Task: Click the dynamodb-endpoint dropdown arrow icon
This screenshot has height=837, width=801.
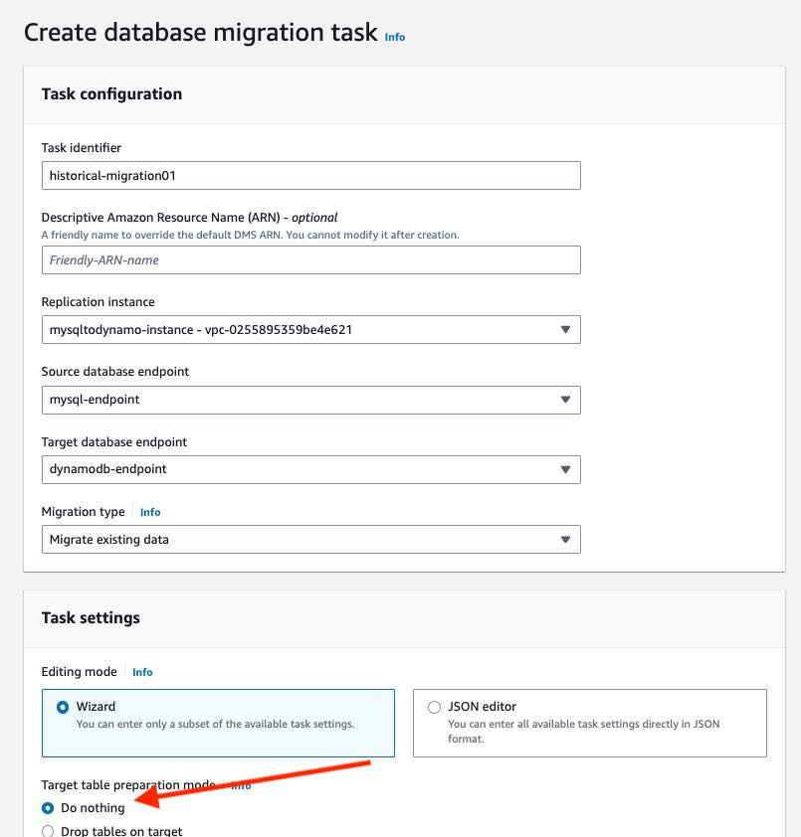Action: pos(565,469)
